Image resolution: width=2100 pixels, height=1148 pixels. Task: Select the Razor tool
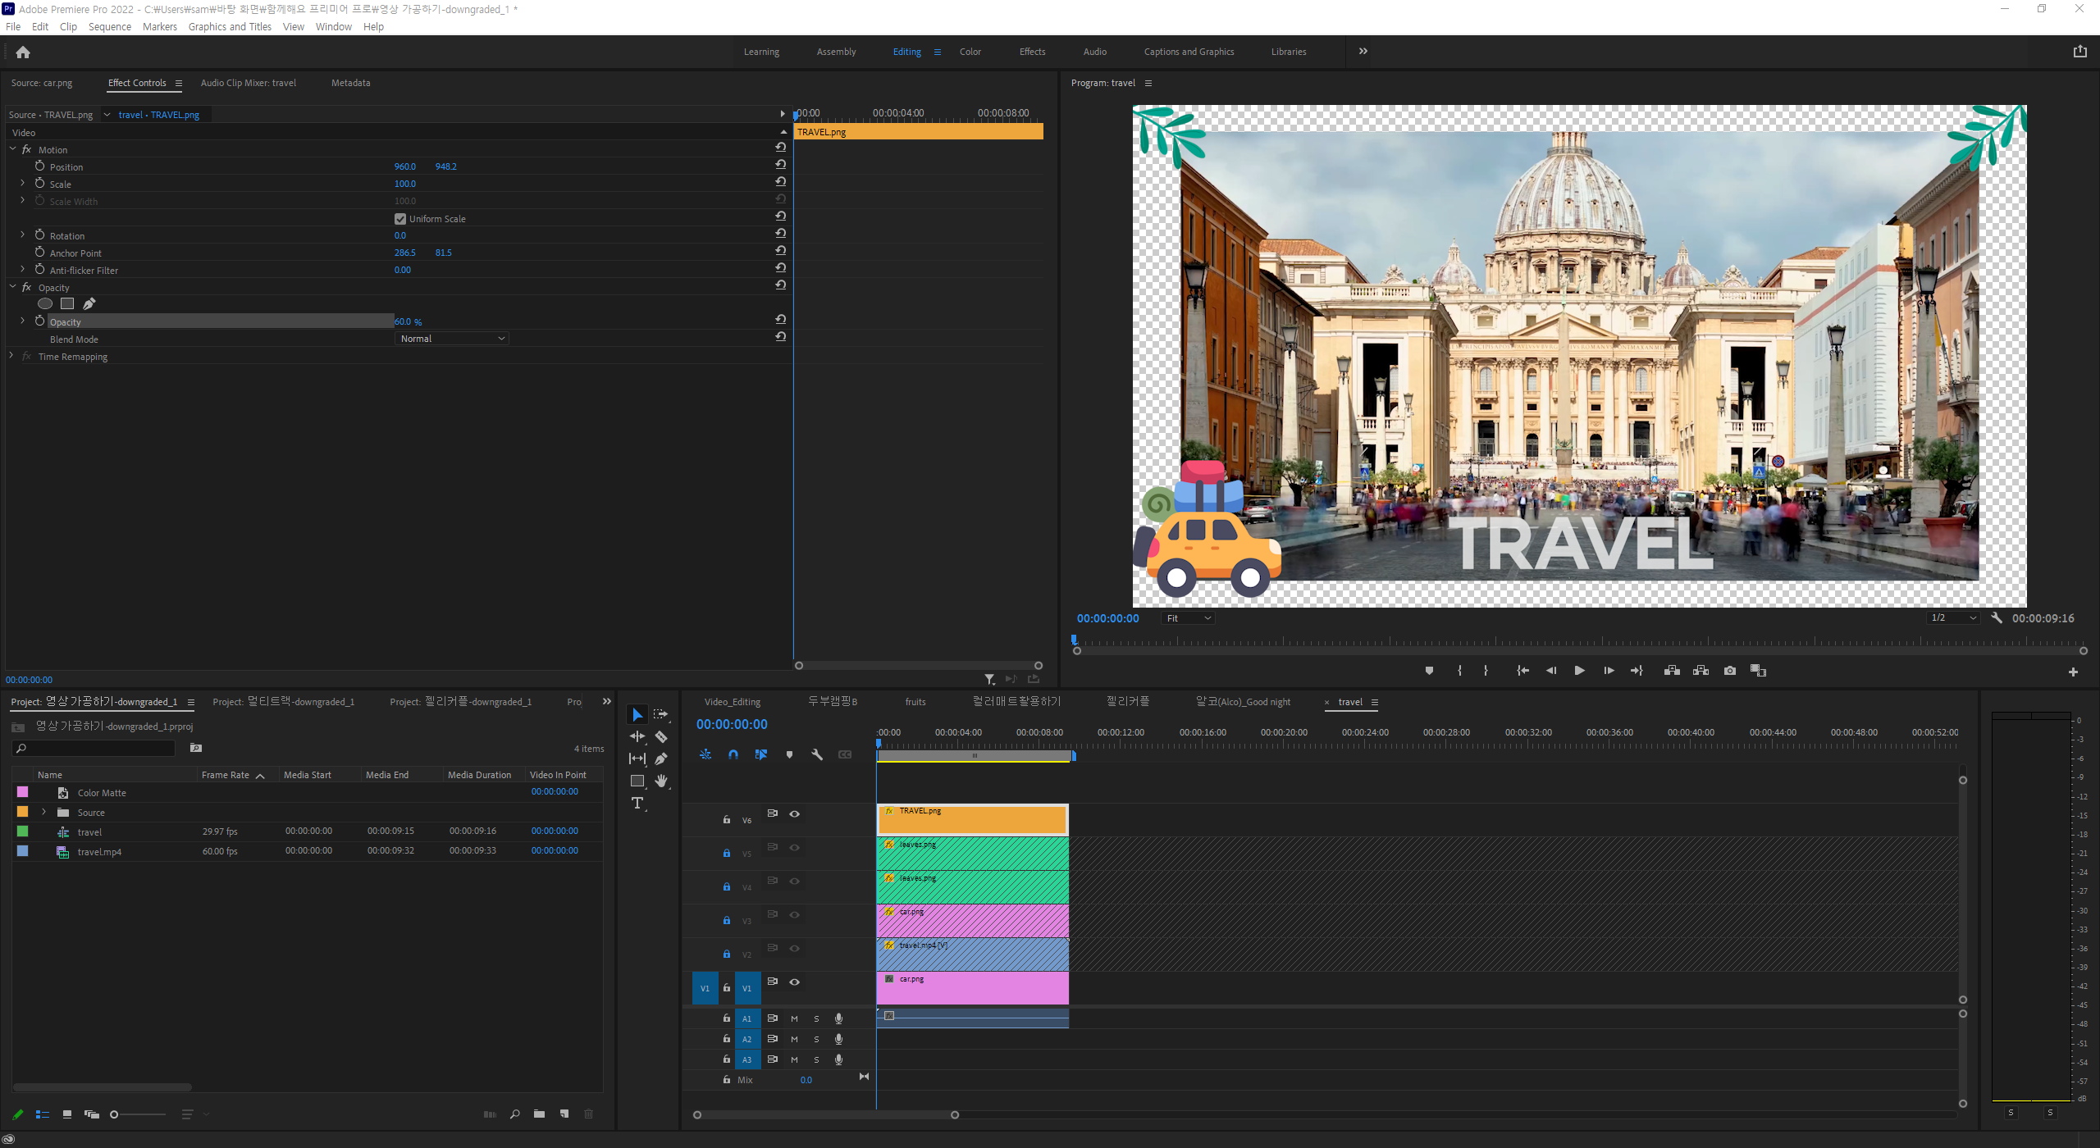click(x=661, y=736)
